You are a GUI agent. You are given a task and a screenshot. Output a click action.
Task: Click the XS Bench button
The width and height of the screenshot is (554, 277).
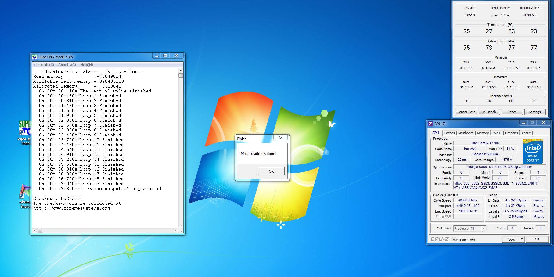click(489, 112)
